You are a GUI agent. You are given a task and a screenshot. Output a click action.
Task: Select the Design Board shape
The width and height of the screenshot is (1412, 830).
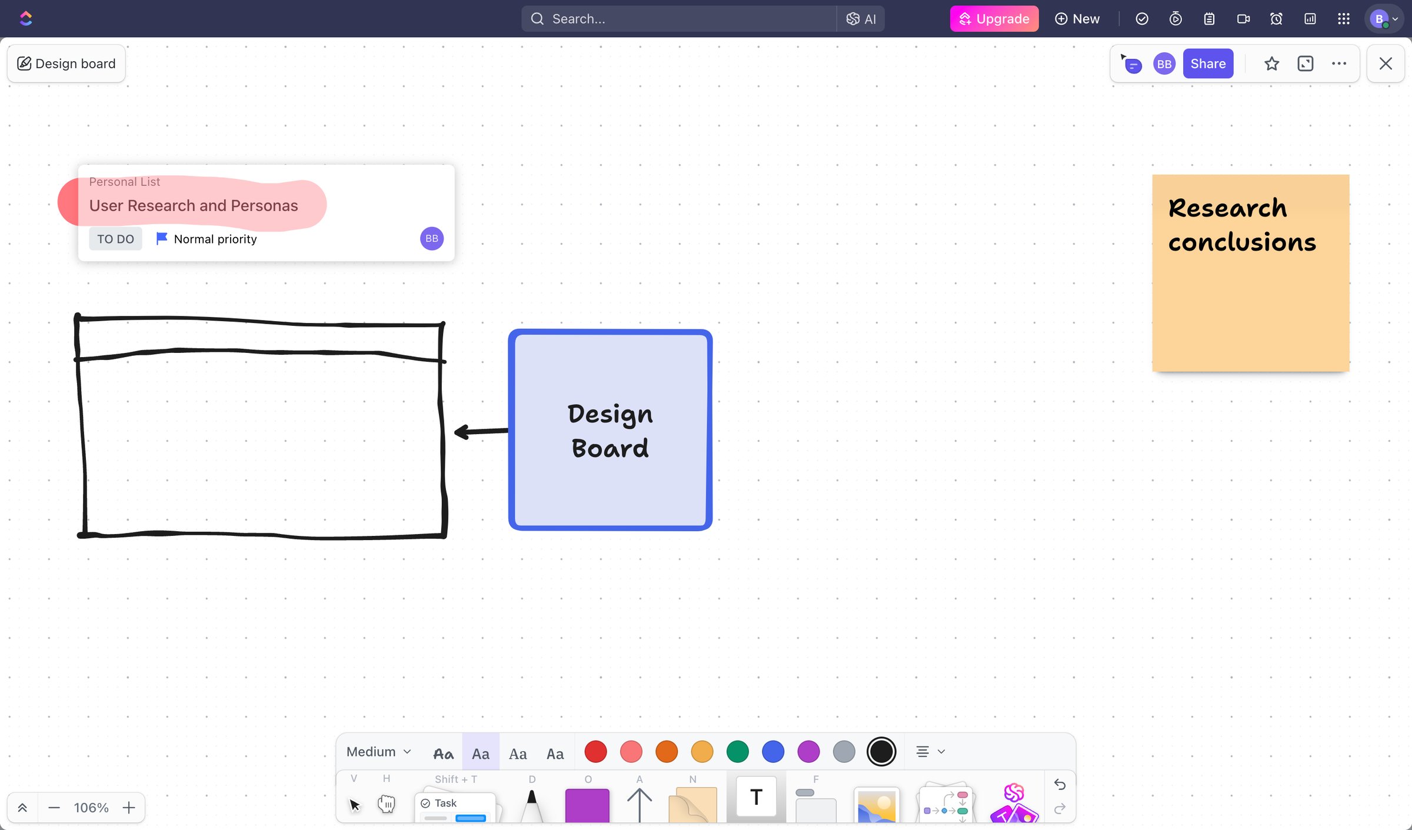pyautogui.click(x=610, y=430)
